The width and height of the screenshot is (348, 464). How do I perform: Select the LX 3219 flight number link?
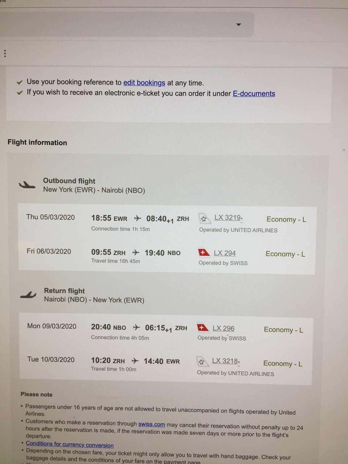(x=227, y=218)
